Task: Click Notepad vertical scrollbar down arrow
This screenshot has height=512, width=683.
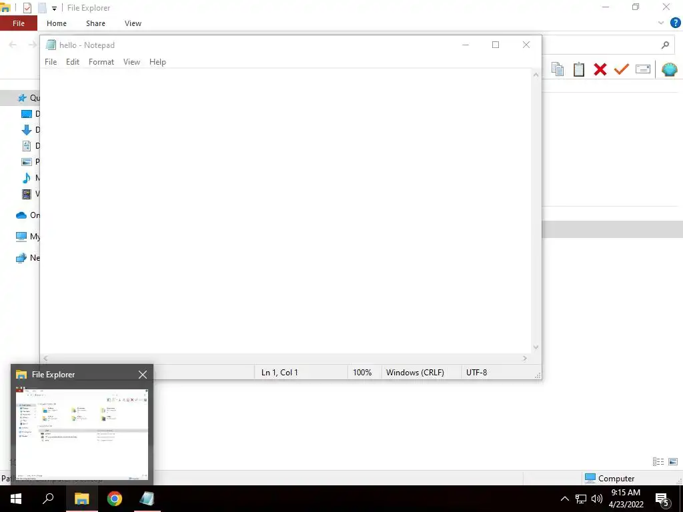Action: click(x=536, y=347)
